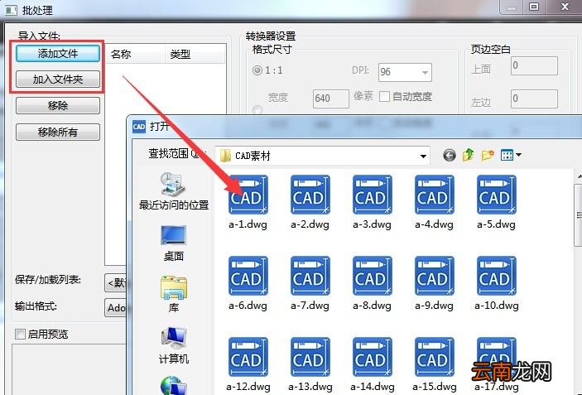Open 计算机 (Computer) in the sidebar
Image resolution: width=582 pixels, height=395 pixels.
point(174,345)
